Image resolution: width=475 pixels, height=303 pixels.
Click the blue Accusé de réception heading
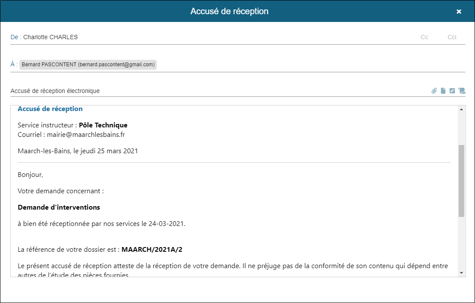coord(50,108)
